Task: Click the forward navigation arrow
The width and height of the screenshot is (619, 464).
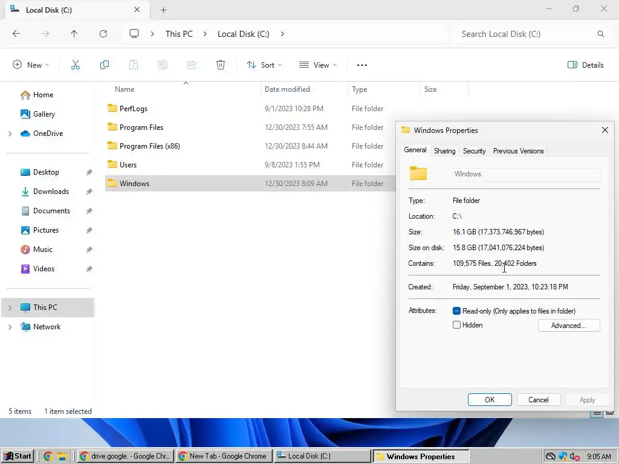Action: (45, 34)
